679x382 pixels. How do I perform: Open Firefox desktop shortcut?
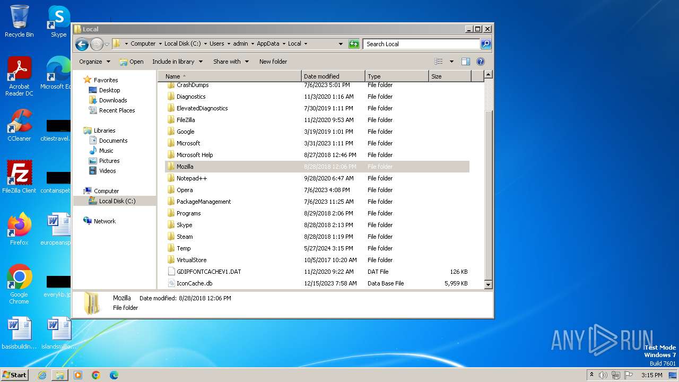click(x=19, y=229)
